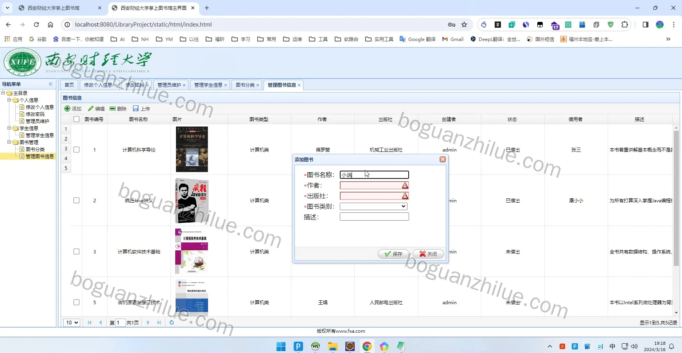Image resolution: width=682 pixels, height=353 pixels.
Task: Click the 作者 input field in dialog
Action: tap(374, 185)
